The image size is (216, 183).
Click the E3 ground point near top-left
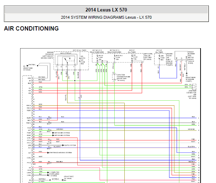(x=25, y=66)
